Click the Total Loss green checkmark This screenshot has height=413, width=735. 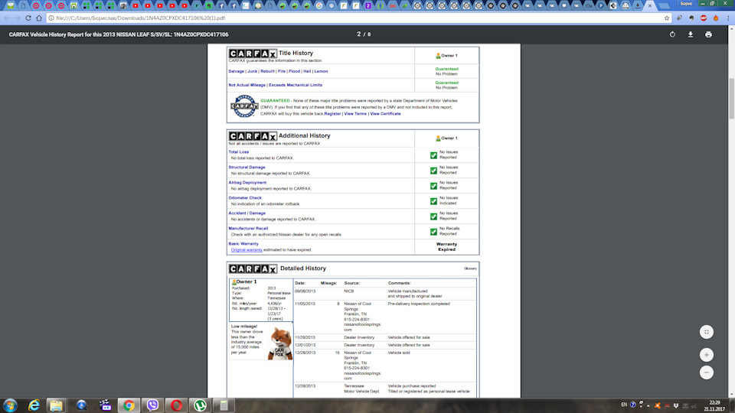pyautogui.click(x=433, y=155)
